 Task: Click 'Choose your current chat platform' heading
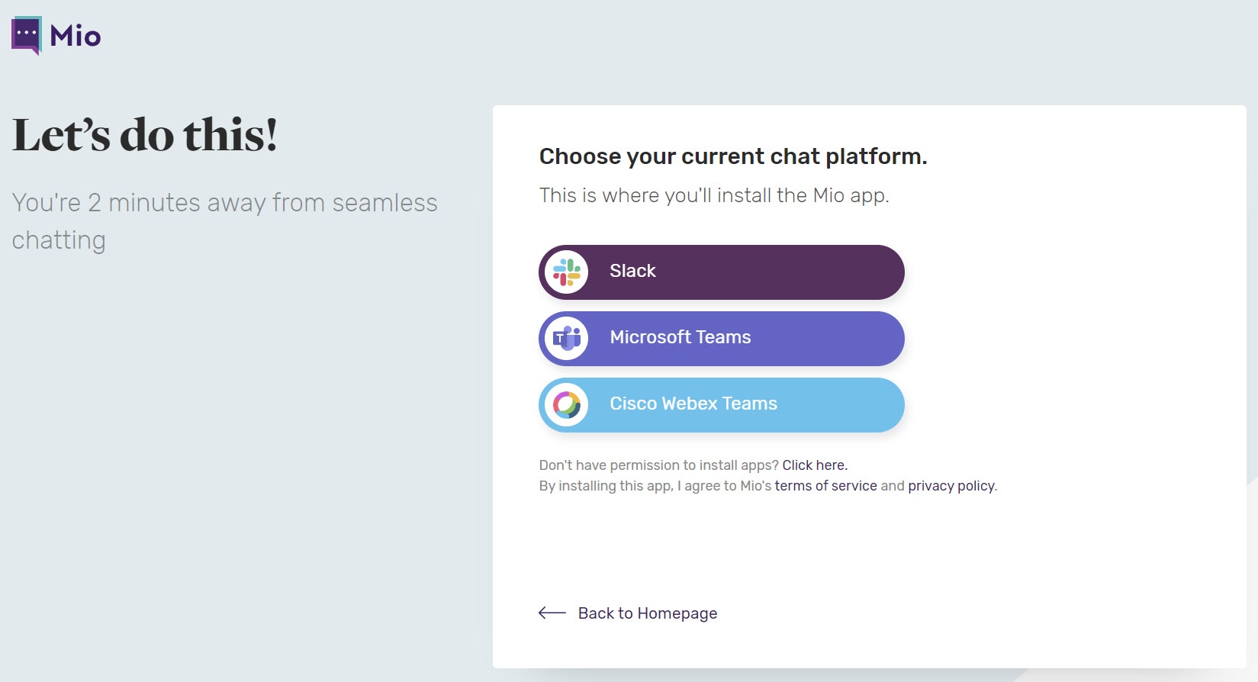[733, 156]
